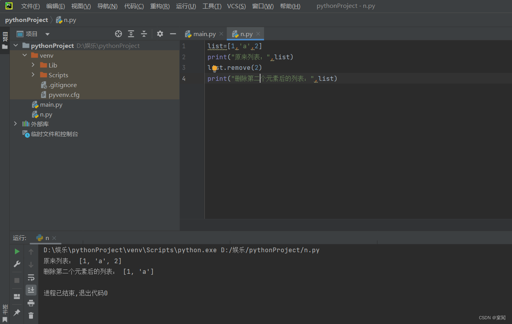512x324 pixels.
Task: Open the Window menu
Action: 263,6
